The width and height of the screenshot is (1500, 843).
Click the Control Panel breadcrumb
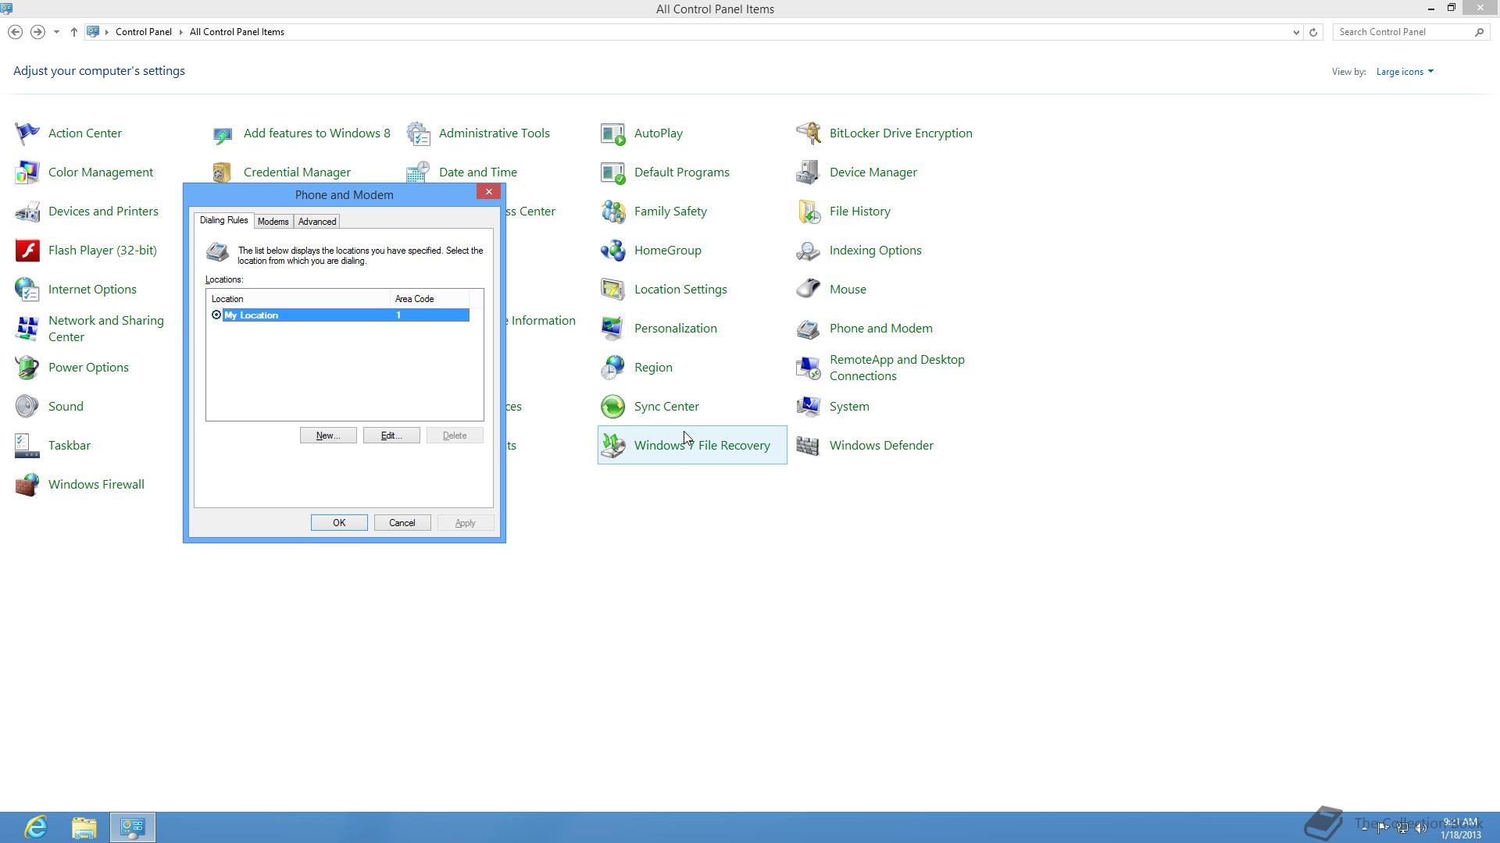click(x=144, y=32)
